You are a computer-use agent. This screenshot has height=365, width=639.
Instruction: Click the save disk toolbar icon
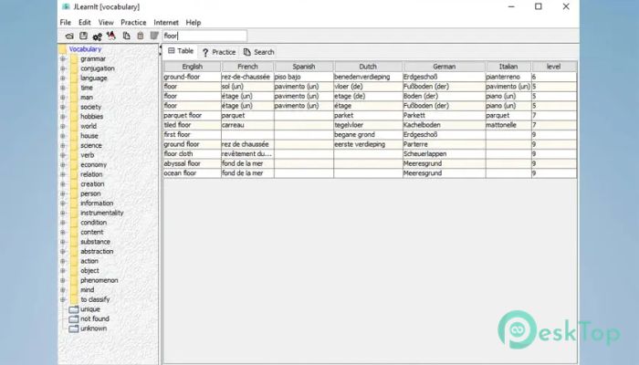click(84, 36)
